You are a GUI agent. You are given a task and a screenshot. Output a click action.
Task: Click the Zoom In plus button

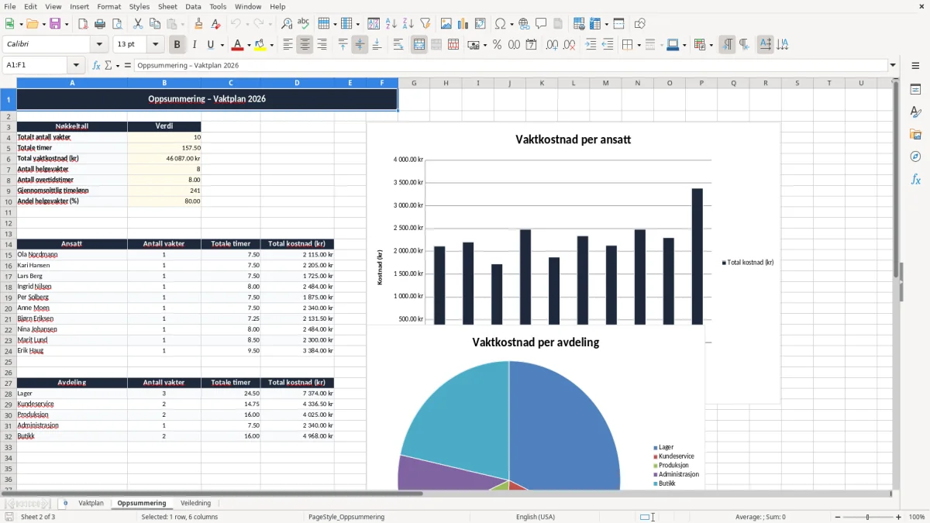(899, 517)
